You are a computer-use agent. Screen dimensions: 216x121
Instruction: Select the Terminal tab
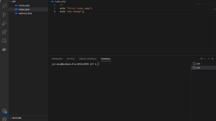(x=106, y=59)
